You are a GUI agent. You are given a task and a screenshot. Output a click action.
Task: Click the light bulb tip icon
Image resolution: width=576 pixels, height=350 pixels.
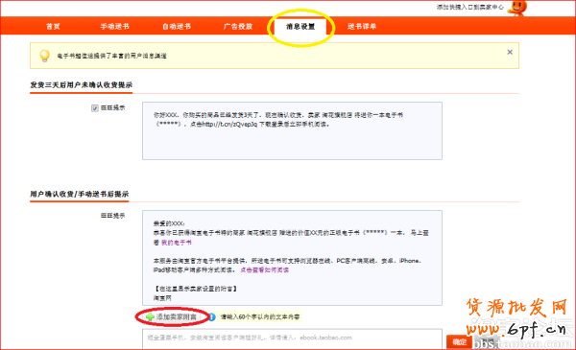[44, 56]
